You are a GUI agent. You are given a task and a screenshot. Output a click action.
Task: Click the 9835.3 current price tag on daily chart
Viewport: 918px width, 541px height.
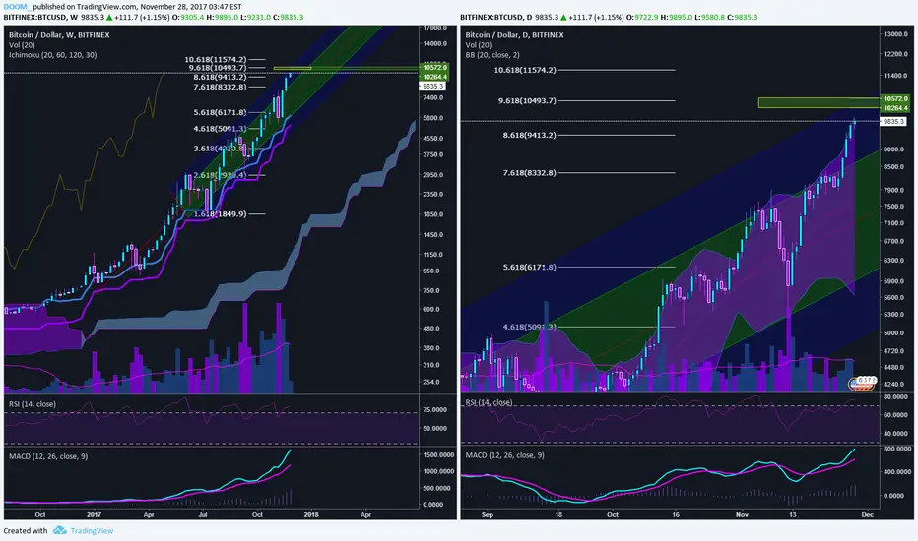[893, 122]
